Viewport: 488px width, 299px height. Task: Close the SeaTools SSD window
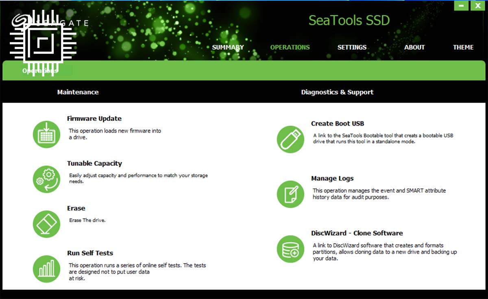tap(478, 5)
